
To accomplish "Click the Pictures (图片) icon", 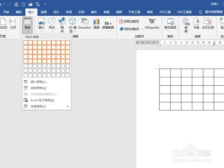I will click(41, 21).
